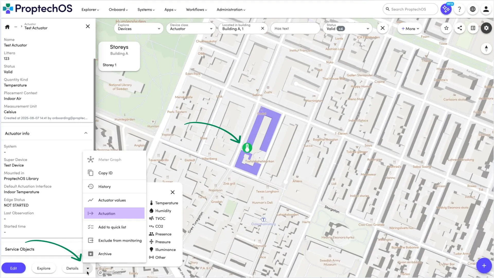Click the Explore button
This screenshot has width=494, height=278.
pyautogui.click(x=44, y=268)
